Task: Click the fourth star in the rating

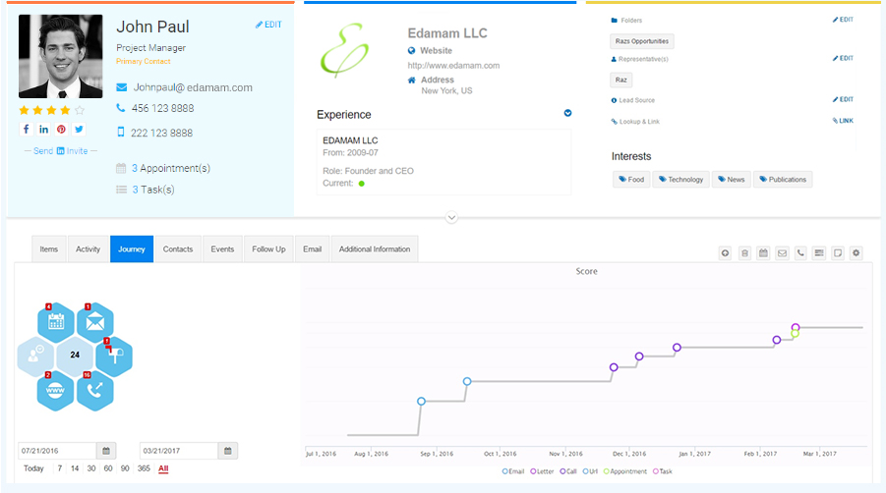Action: pos(66,110)
